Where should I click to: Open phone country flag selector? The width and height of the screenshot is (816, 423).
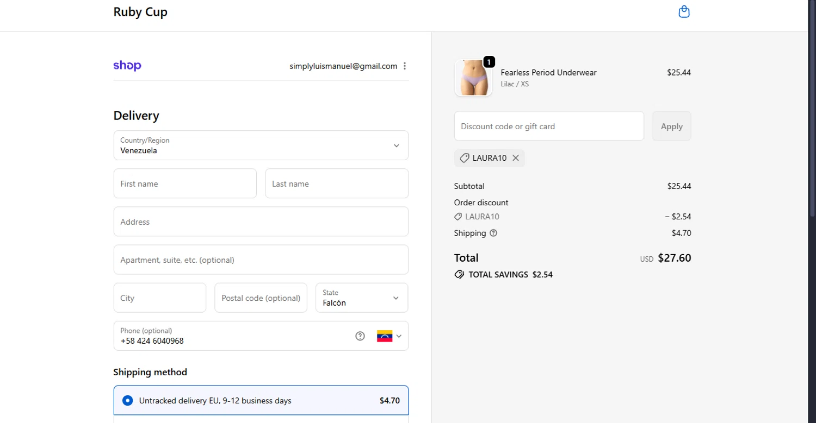click(x=389, y=336)
